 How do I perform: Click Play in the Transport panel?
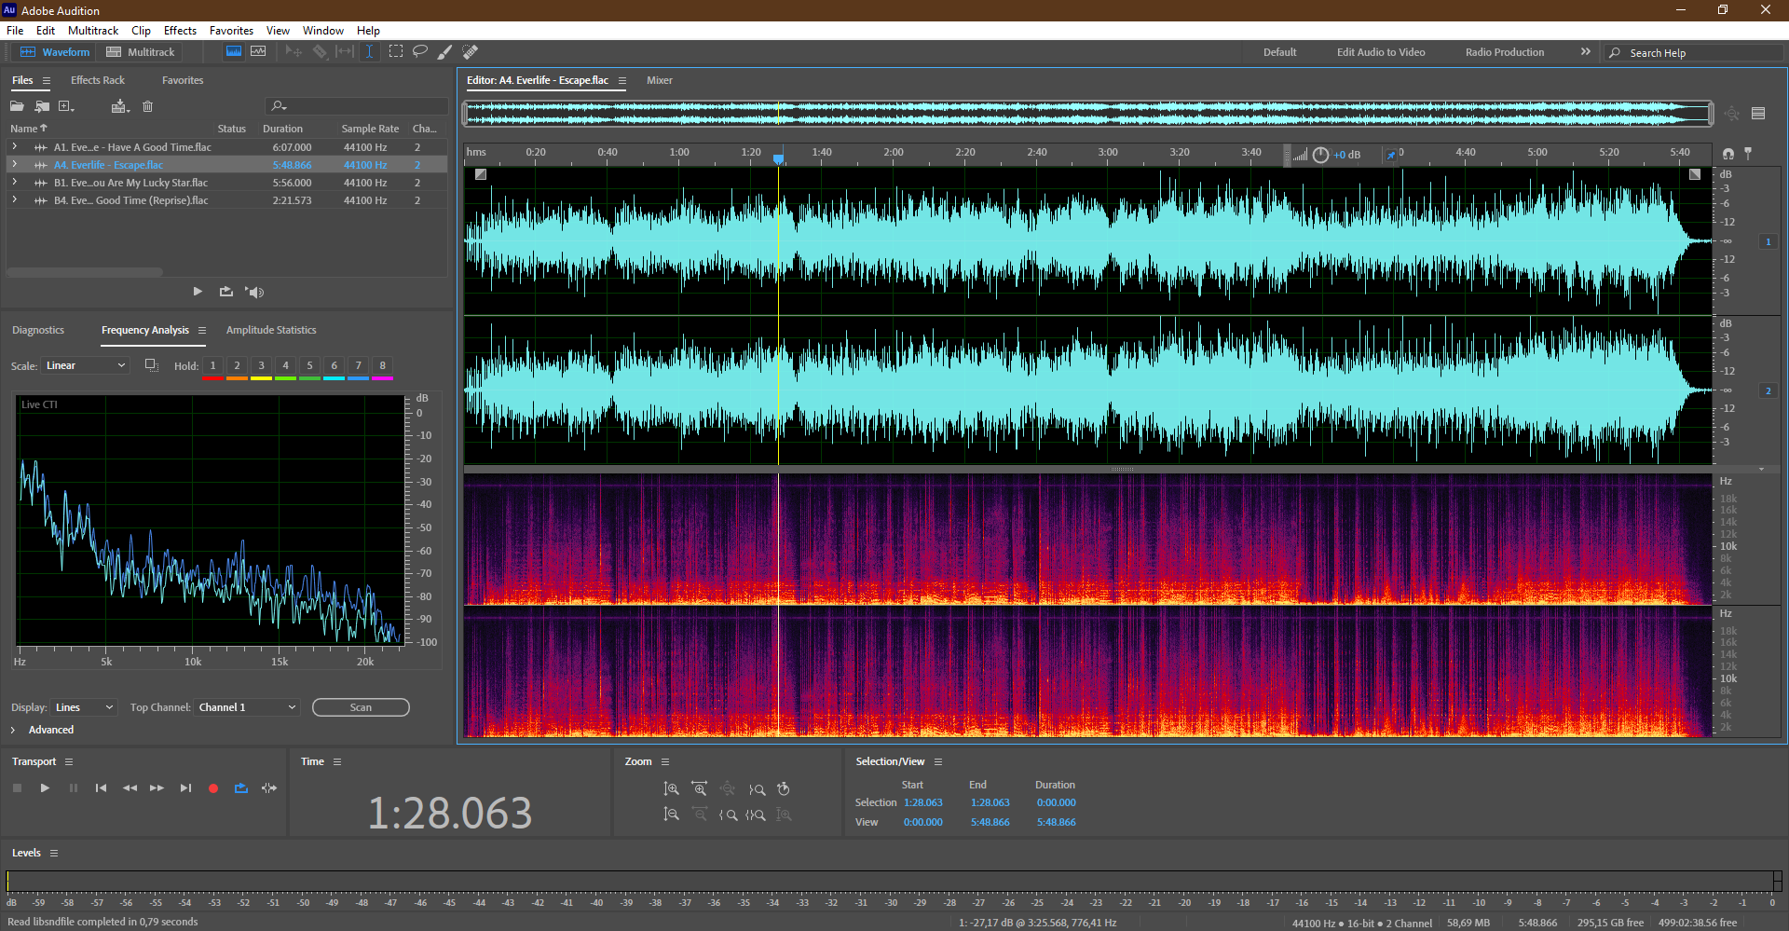coord(45,788)
